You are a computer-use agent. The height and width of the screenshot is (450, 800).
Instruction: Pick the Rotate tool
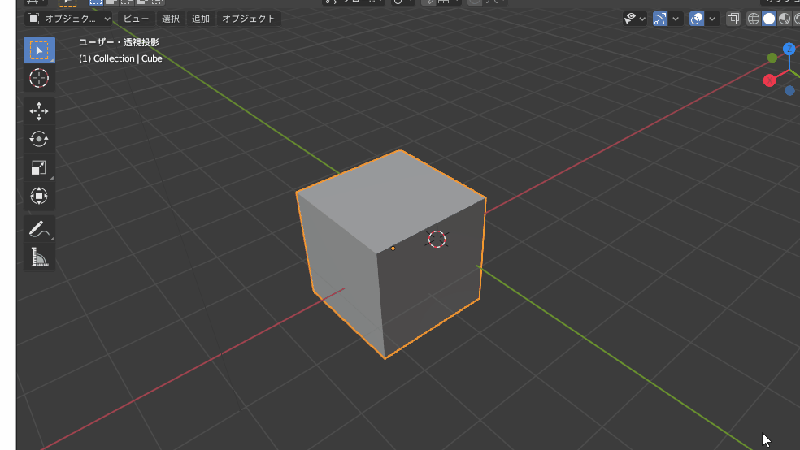(39, 139)
